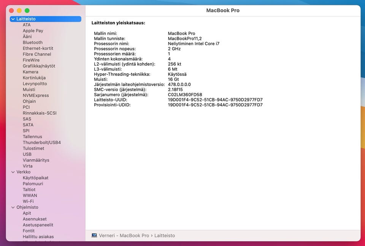Select SAS in the sidebar
This screenshot has height=246, width=365.
click(x=27, y=119)
